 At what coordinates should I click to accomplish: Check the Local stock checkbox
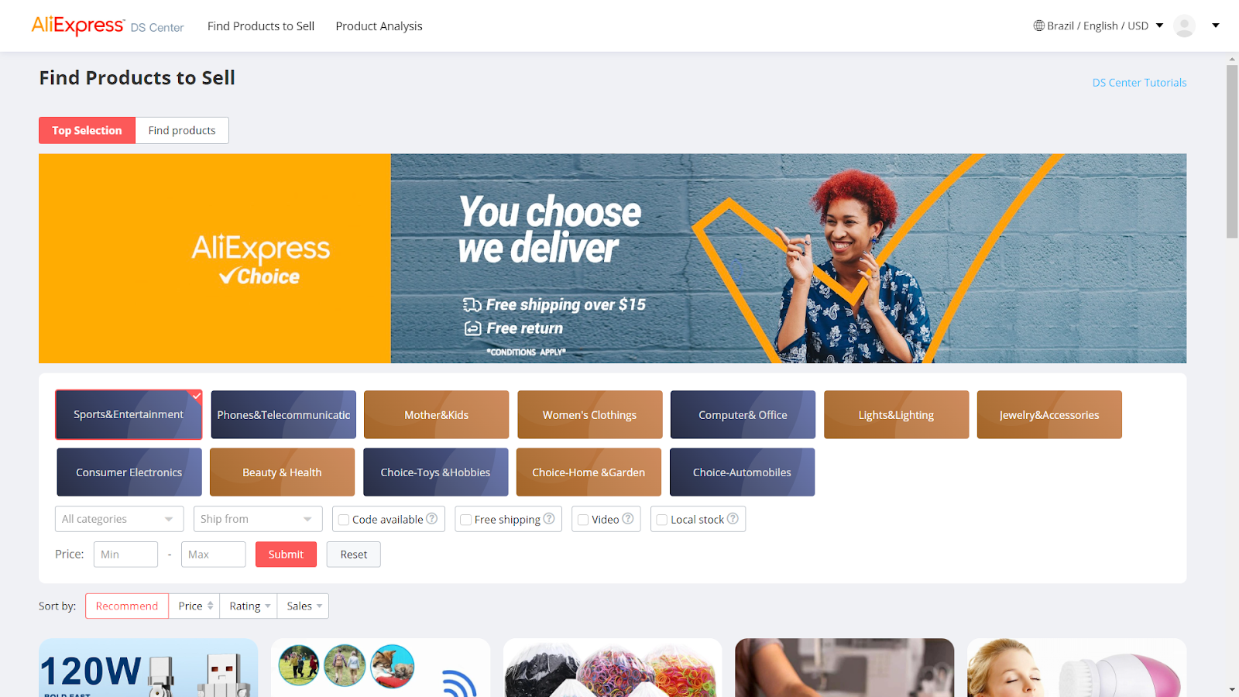662,520
